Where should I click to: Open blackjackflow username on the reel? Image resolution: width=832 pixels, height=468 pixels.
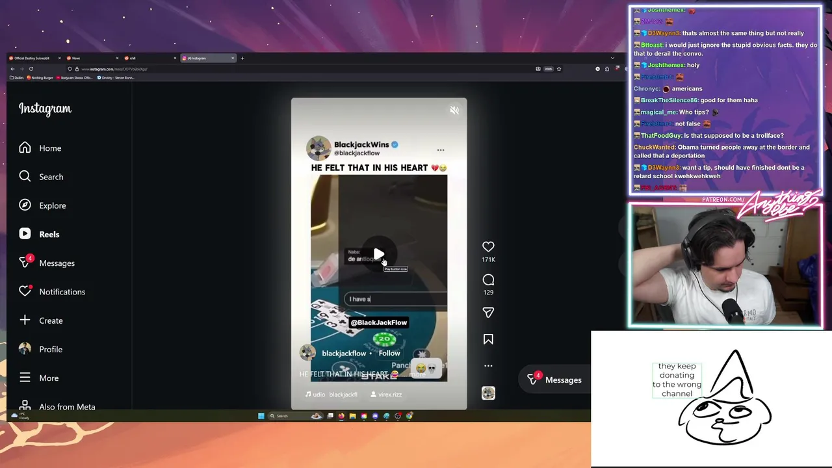(344, 353)
